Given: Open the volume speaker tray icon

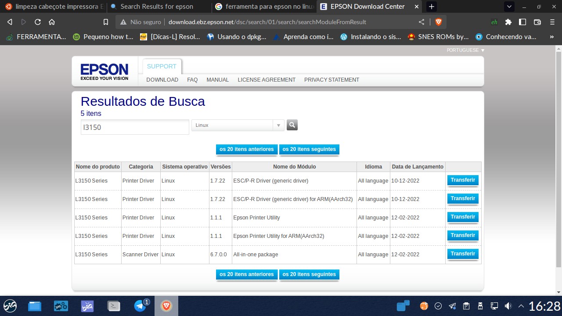Looking at the screenshot, I should 508,306.
